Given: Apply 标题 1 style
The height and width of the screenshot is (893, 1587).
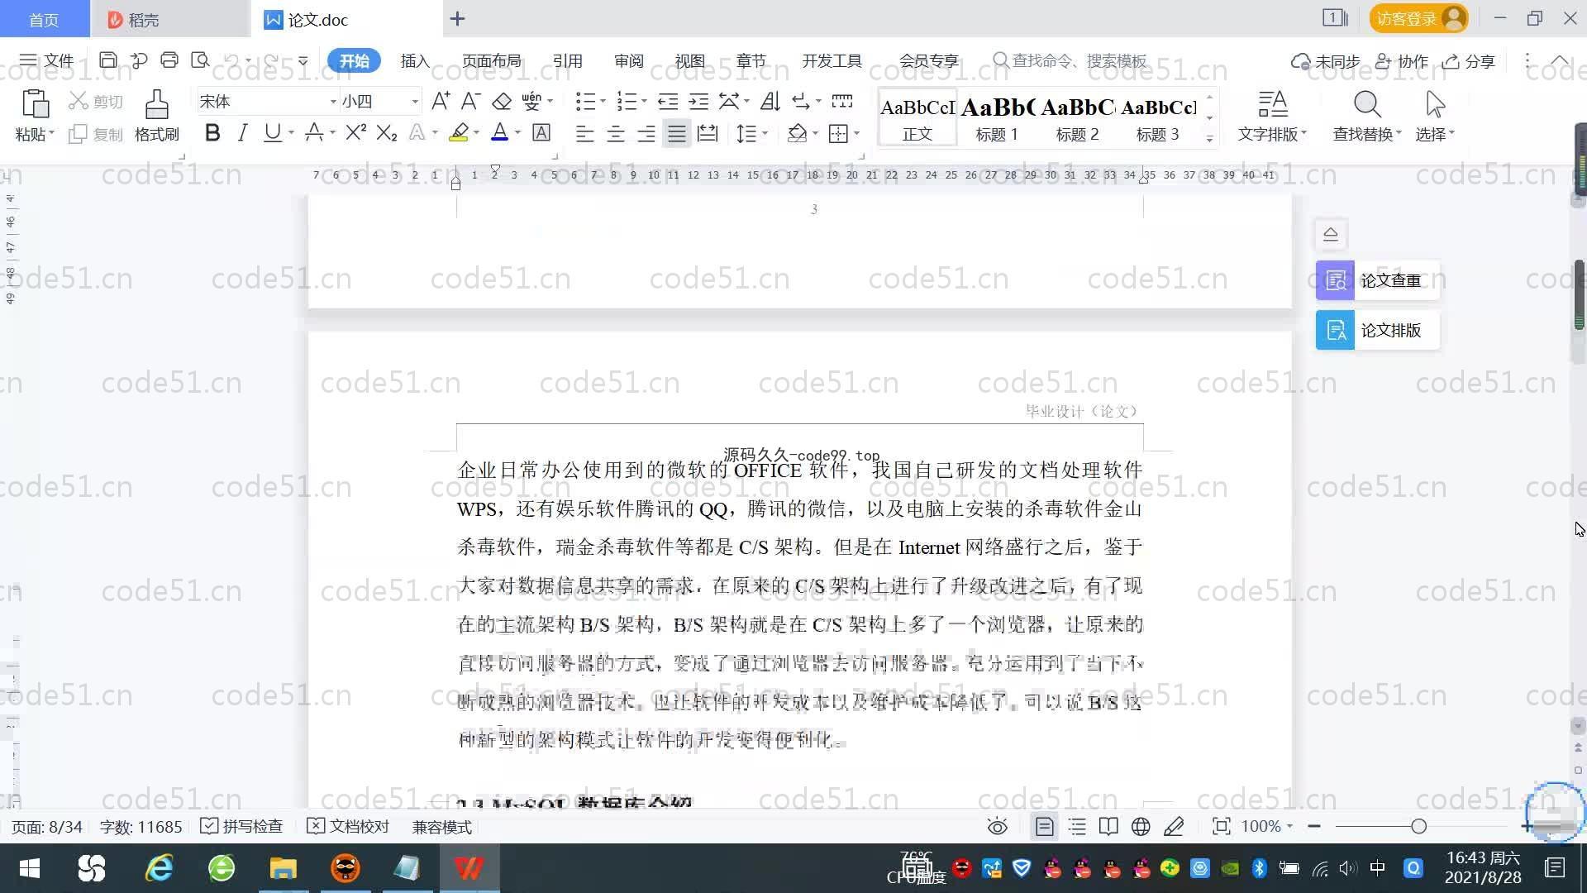Looking at the screenshot, I should point(997,118).
